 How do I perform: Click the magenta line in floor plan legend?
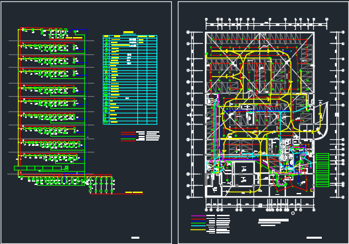point(198,215)
